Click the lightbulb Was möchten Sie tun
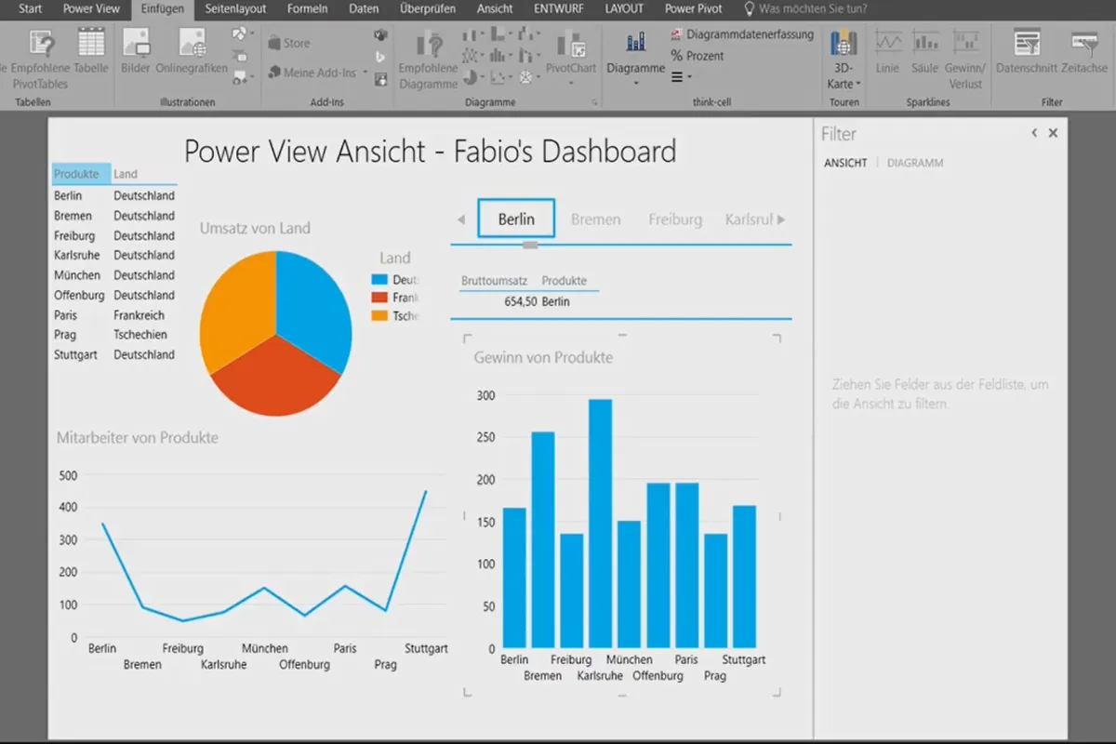 [x=750, y=8]
